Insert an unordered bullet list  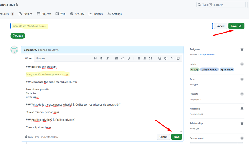pos(138,58)
